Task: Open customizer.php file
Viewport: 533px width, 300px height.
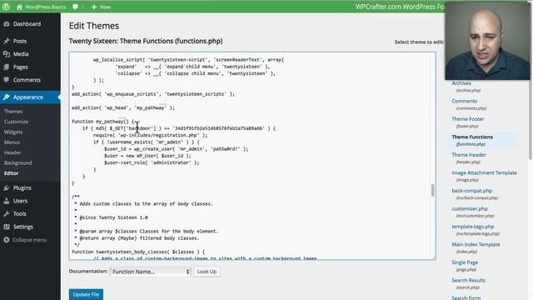Action: click(470, 208)
